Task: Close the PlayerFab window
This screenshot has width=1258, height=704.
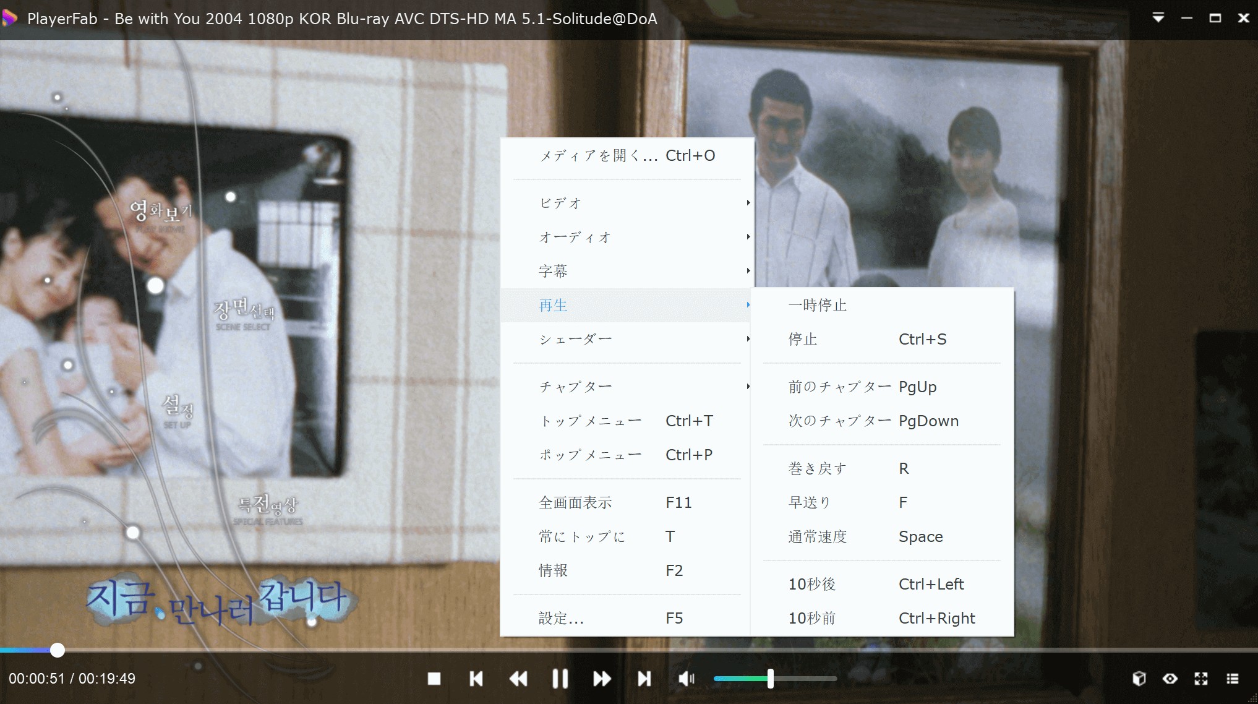Action: tap(1244, 18)
